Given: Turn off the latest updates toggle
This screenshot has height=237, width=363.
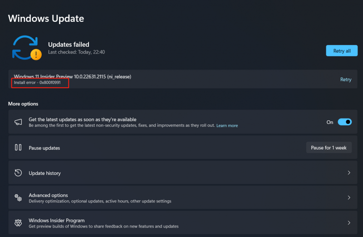Looking at the screenshot, I should click(344, 122).
